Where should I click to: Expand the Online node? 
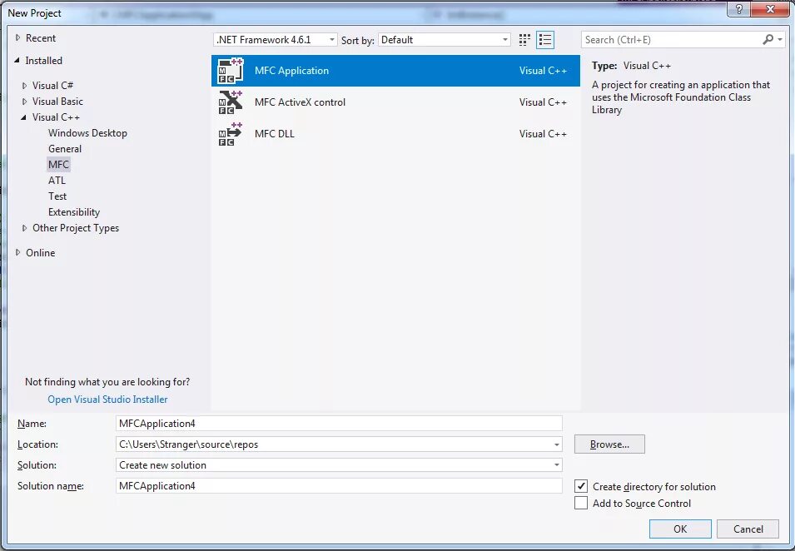[17, 252]
